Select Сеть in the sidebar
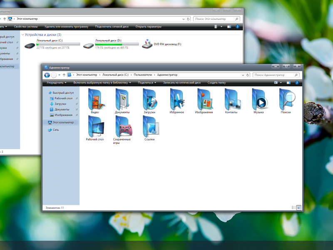 click(53, 130)
